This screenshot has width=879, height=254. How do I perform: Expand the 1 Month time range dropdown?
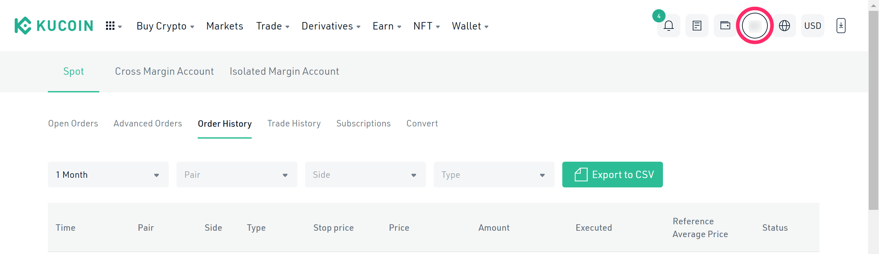tap(108, 174)
